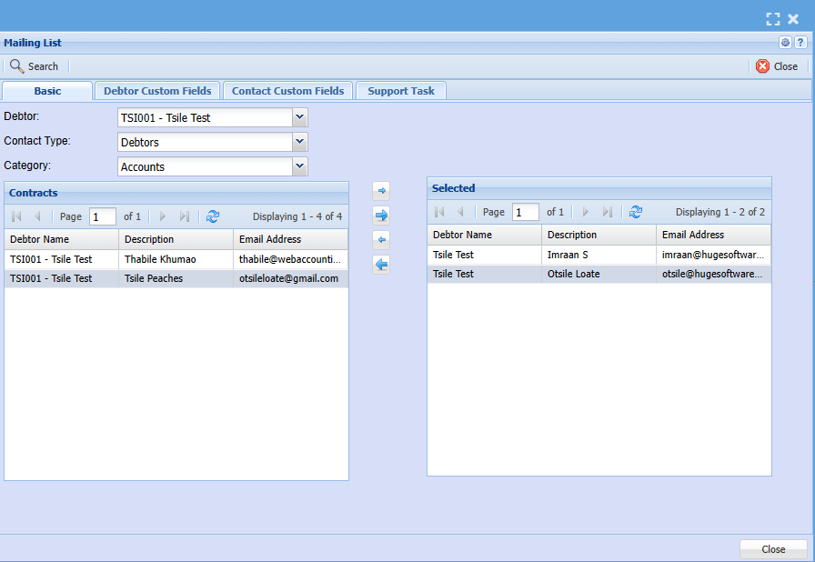The height and width of the screenshot is (562, 815).
Task: Click the gear icon in Mailing List header
Action: click(x=786, y=43)
